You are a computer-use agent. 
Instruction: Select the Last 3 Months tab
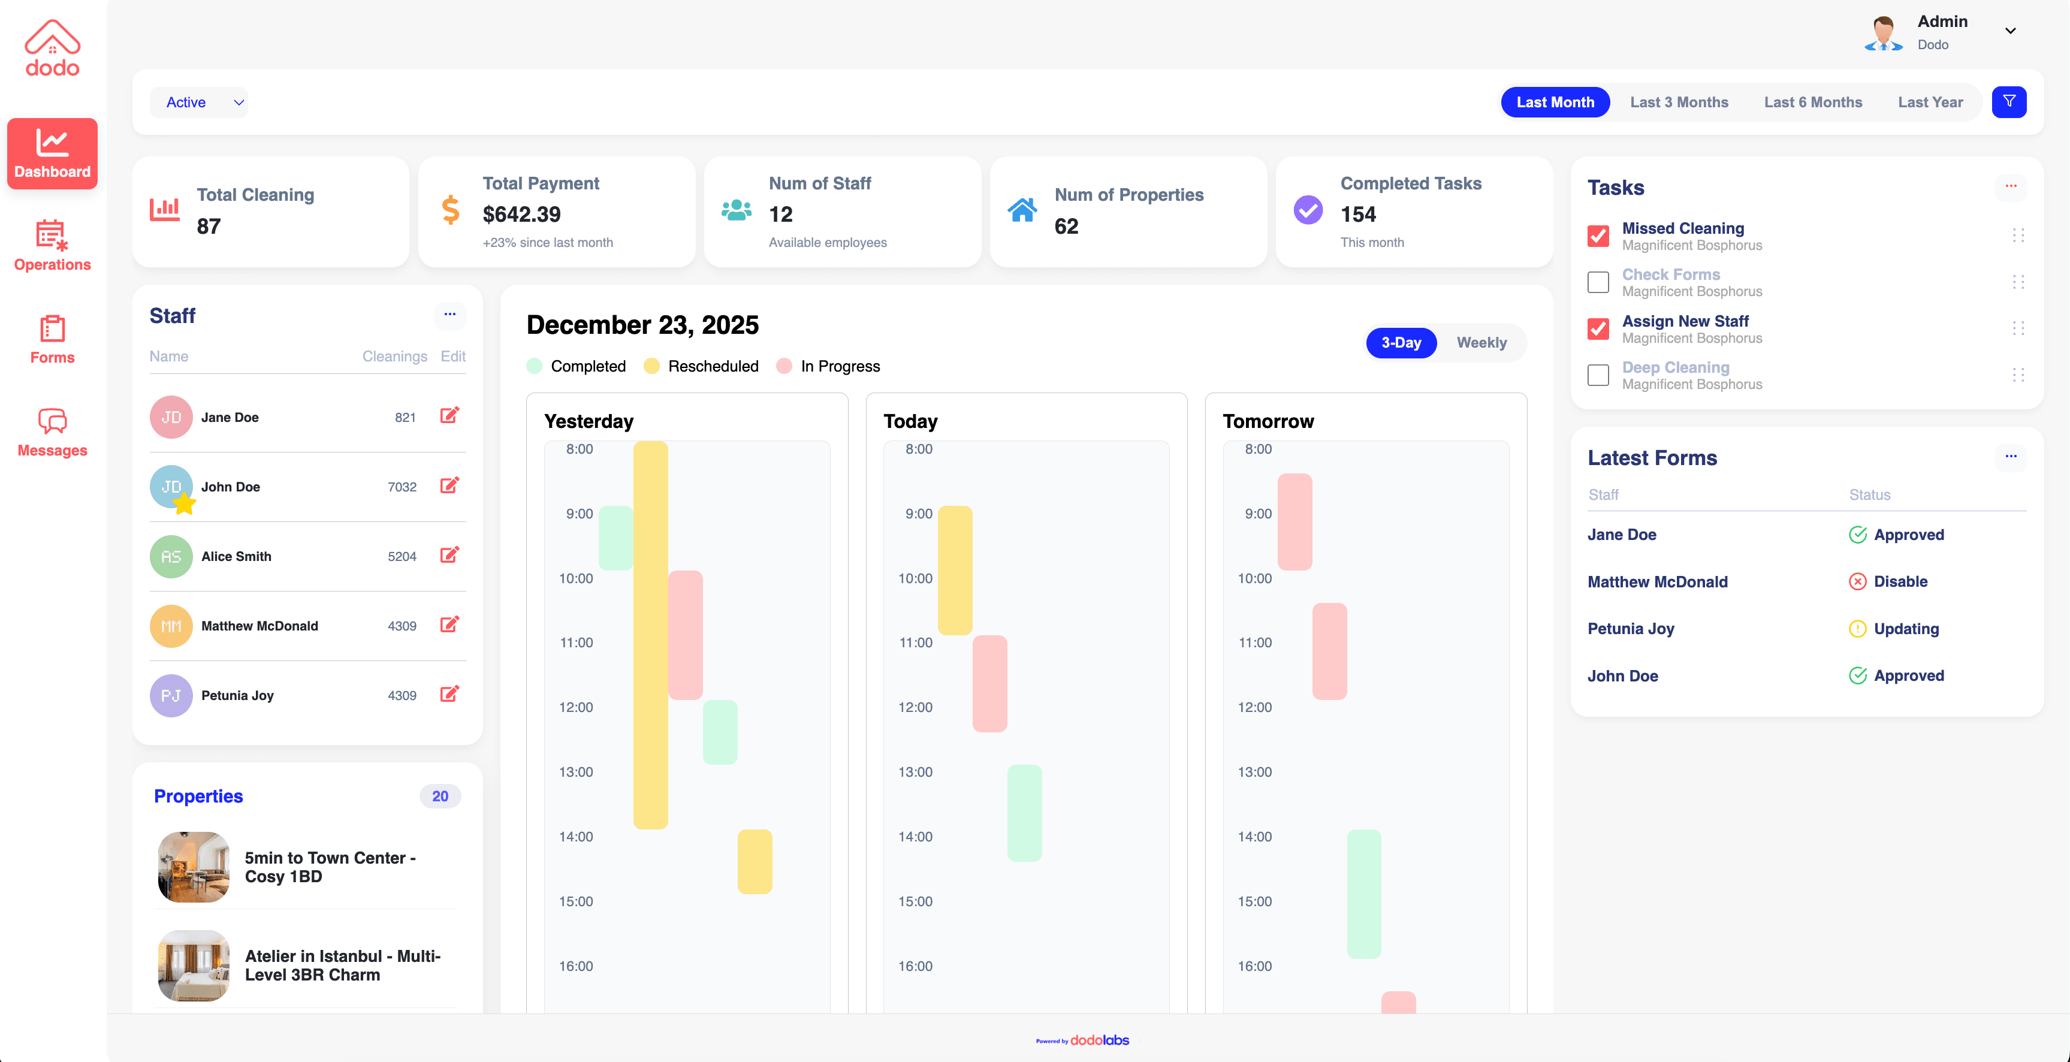click(1679, 102)
